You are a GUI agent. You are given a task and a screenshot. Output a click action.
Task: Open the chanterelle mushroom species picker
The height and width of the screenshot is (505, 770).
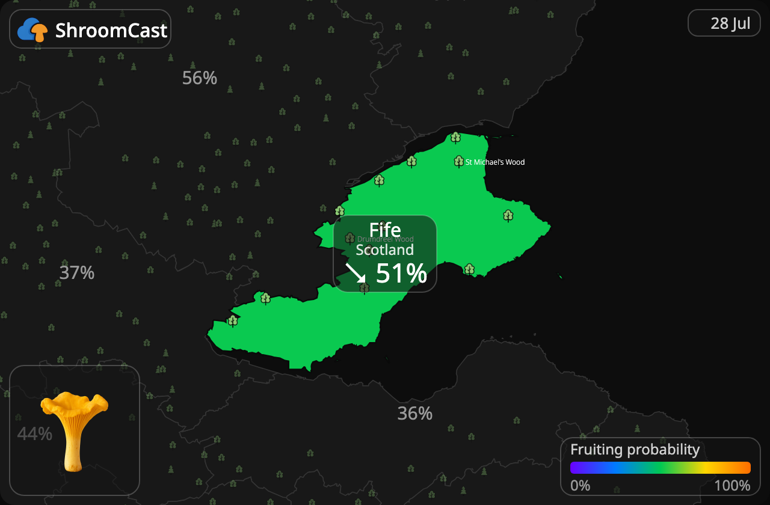pyautogui.click(x=75, y=430)
